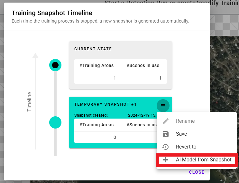Click #Scenes in use header in Current State
Viewport: 239px width, 183px height.
pos(143,65)
